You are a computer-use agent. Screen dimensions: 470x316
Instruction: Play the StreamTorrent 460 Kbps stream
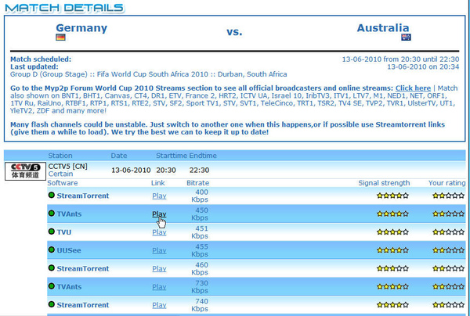pos(159,269)
